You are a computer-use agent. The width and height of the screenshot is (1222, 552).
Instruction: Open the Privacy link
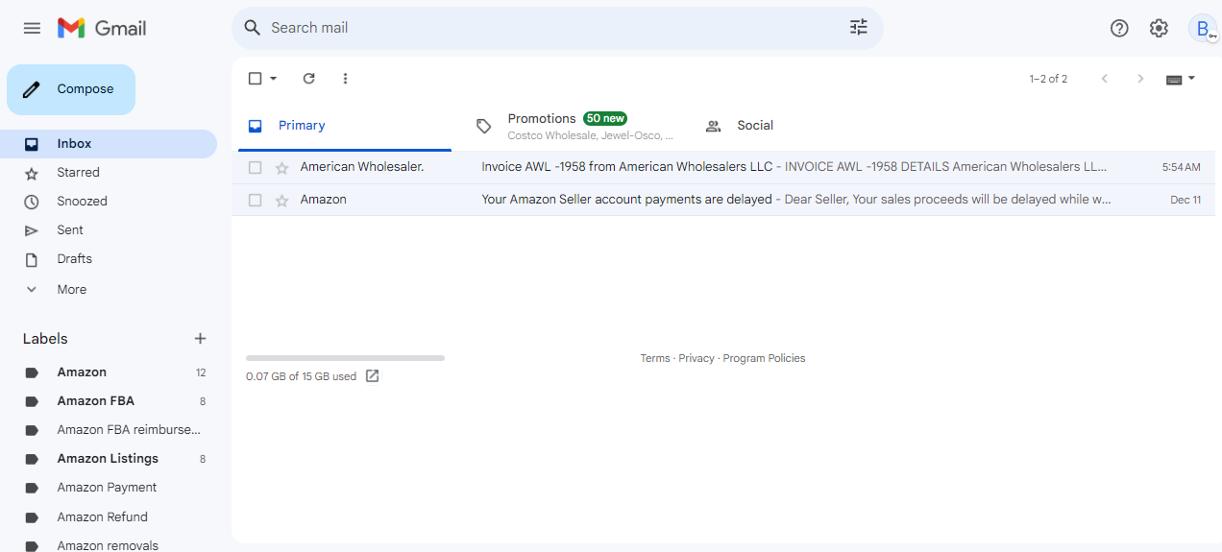697,358
